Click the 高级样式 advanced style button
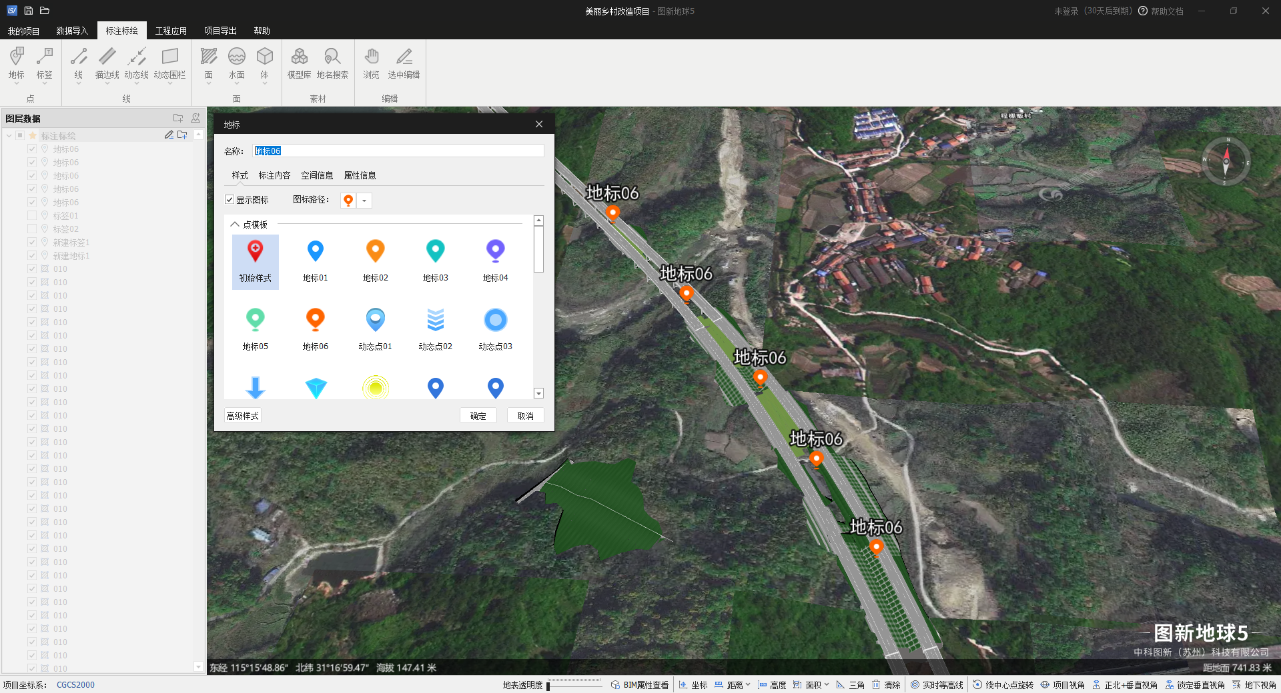Viewport: 1281px width, 693px height. click(242, 416)
